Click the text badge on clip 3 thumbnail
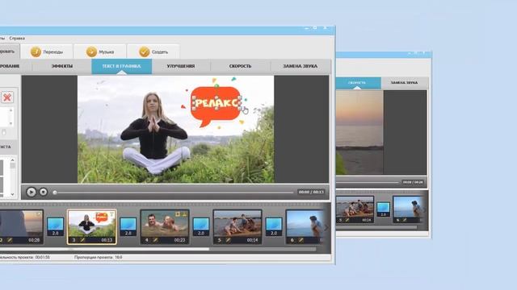The height and width of the screenshot is (290, 517). [111, 214]
